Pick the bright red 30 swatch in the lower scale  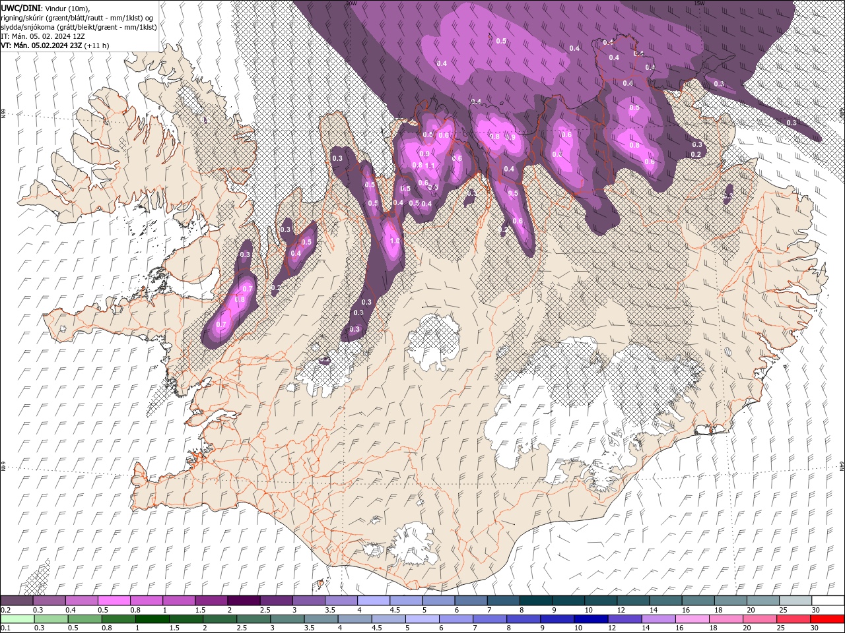828,619
